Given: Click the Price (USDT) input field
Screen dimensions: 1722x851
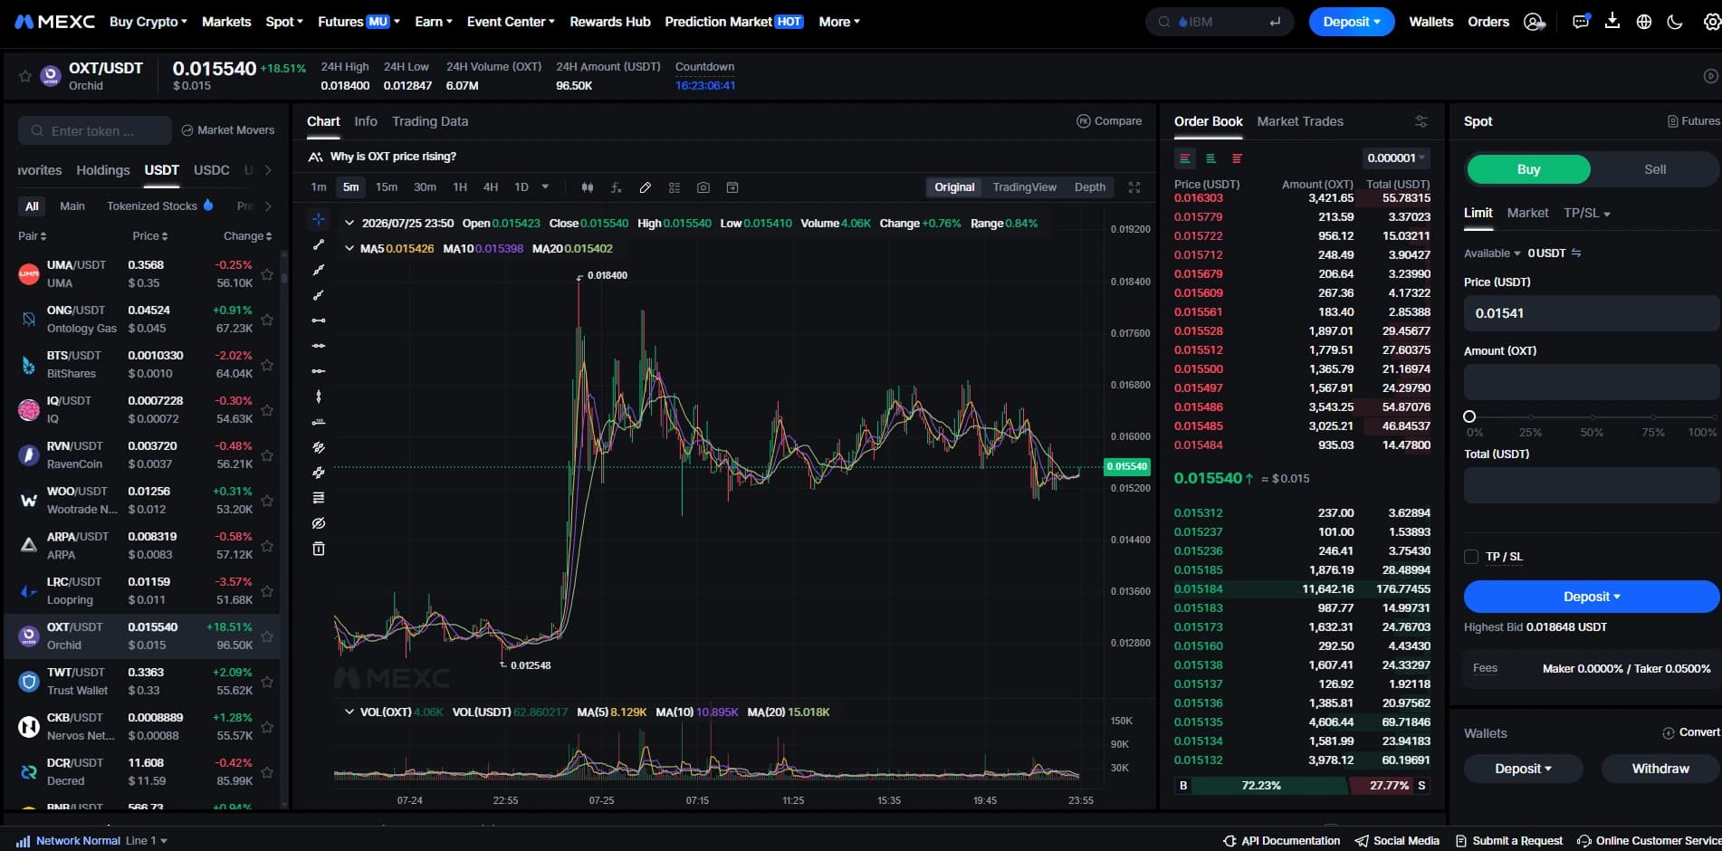Looking at the screenshot, I should (1591, 313).
